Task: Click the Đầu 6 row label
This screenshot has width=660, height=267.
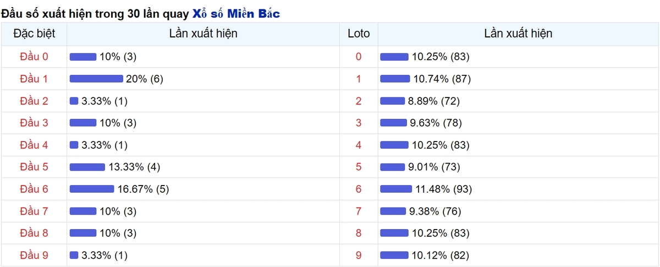Action: point(34,189)
